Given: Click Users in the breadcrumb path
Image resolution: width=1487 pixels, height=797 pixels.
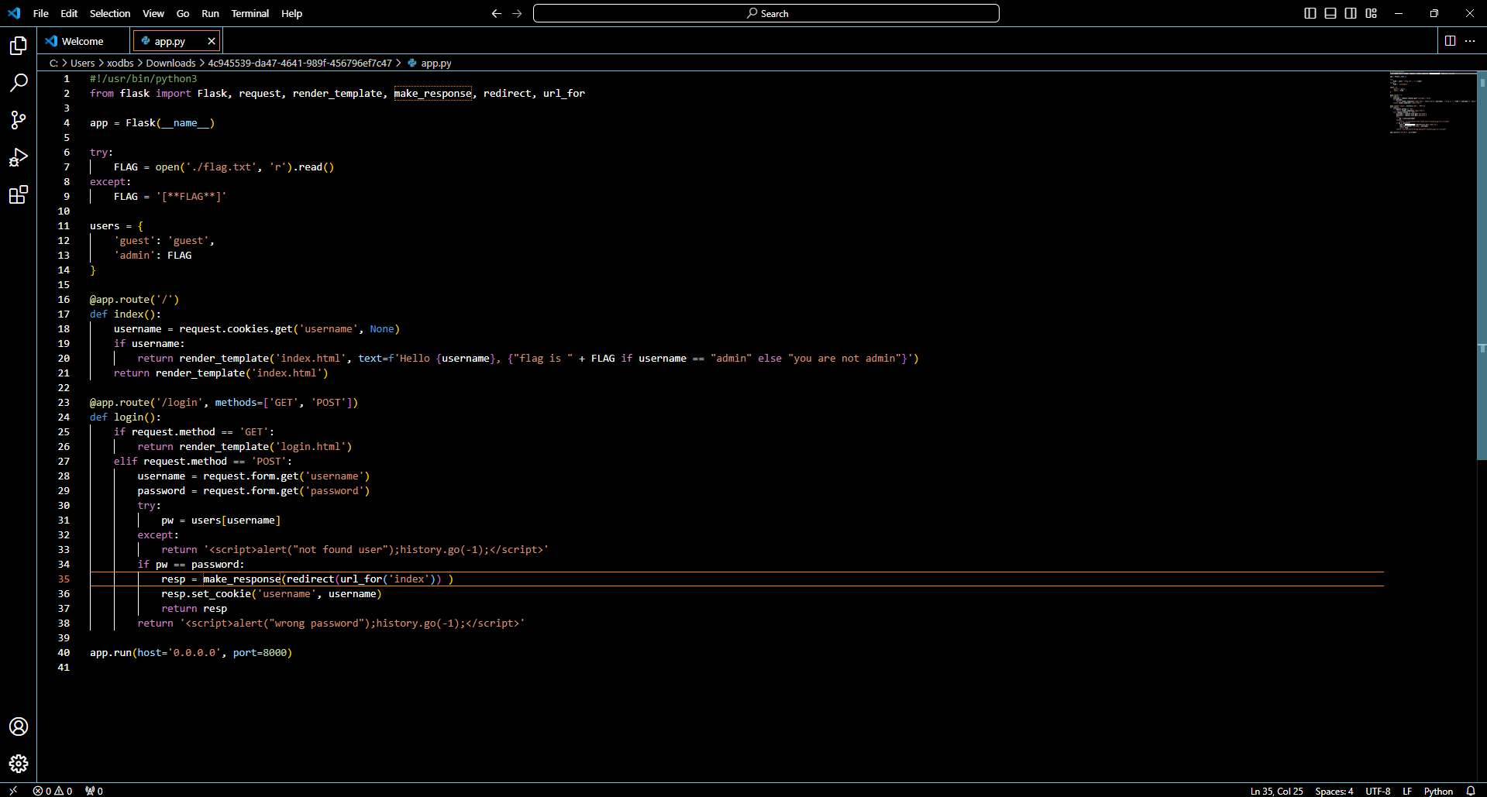Looking at the screenshot, I should [82, 64].
